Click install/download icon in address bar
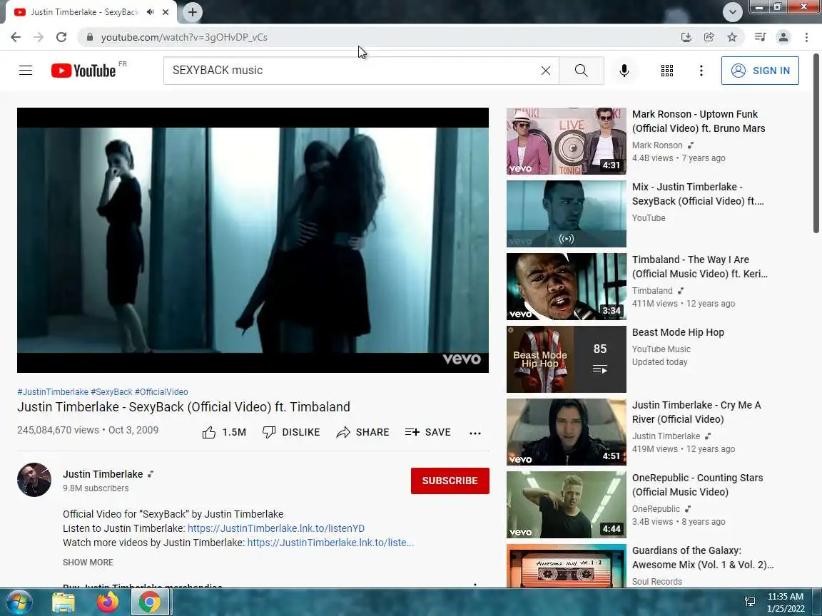Screen dimensions: 822x616 point(686,37)
